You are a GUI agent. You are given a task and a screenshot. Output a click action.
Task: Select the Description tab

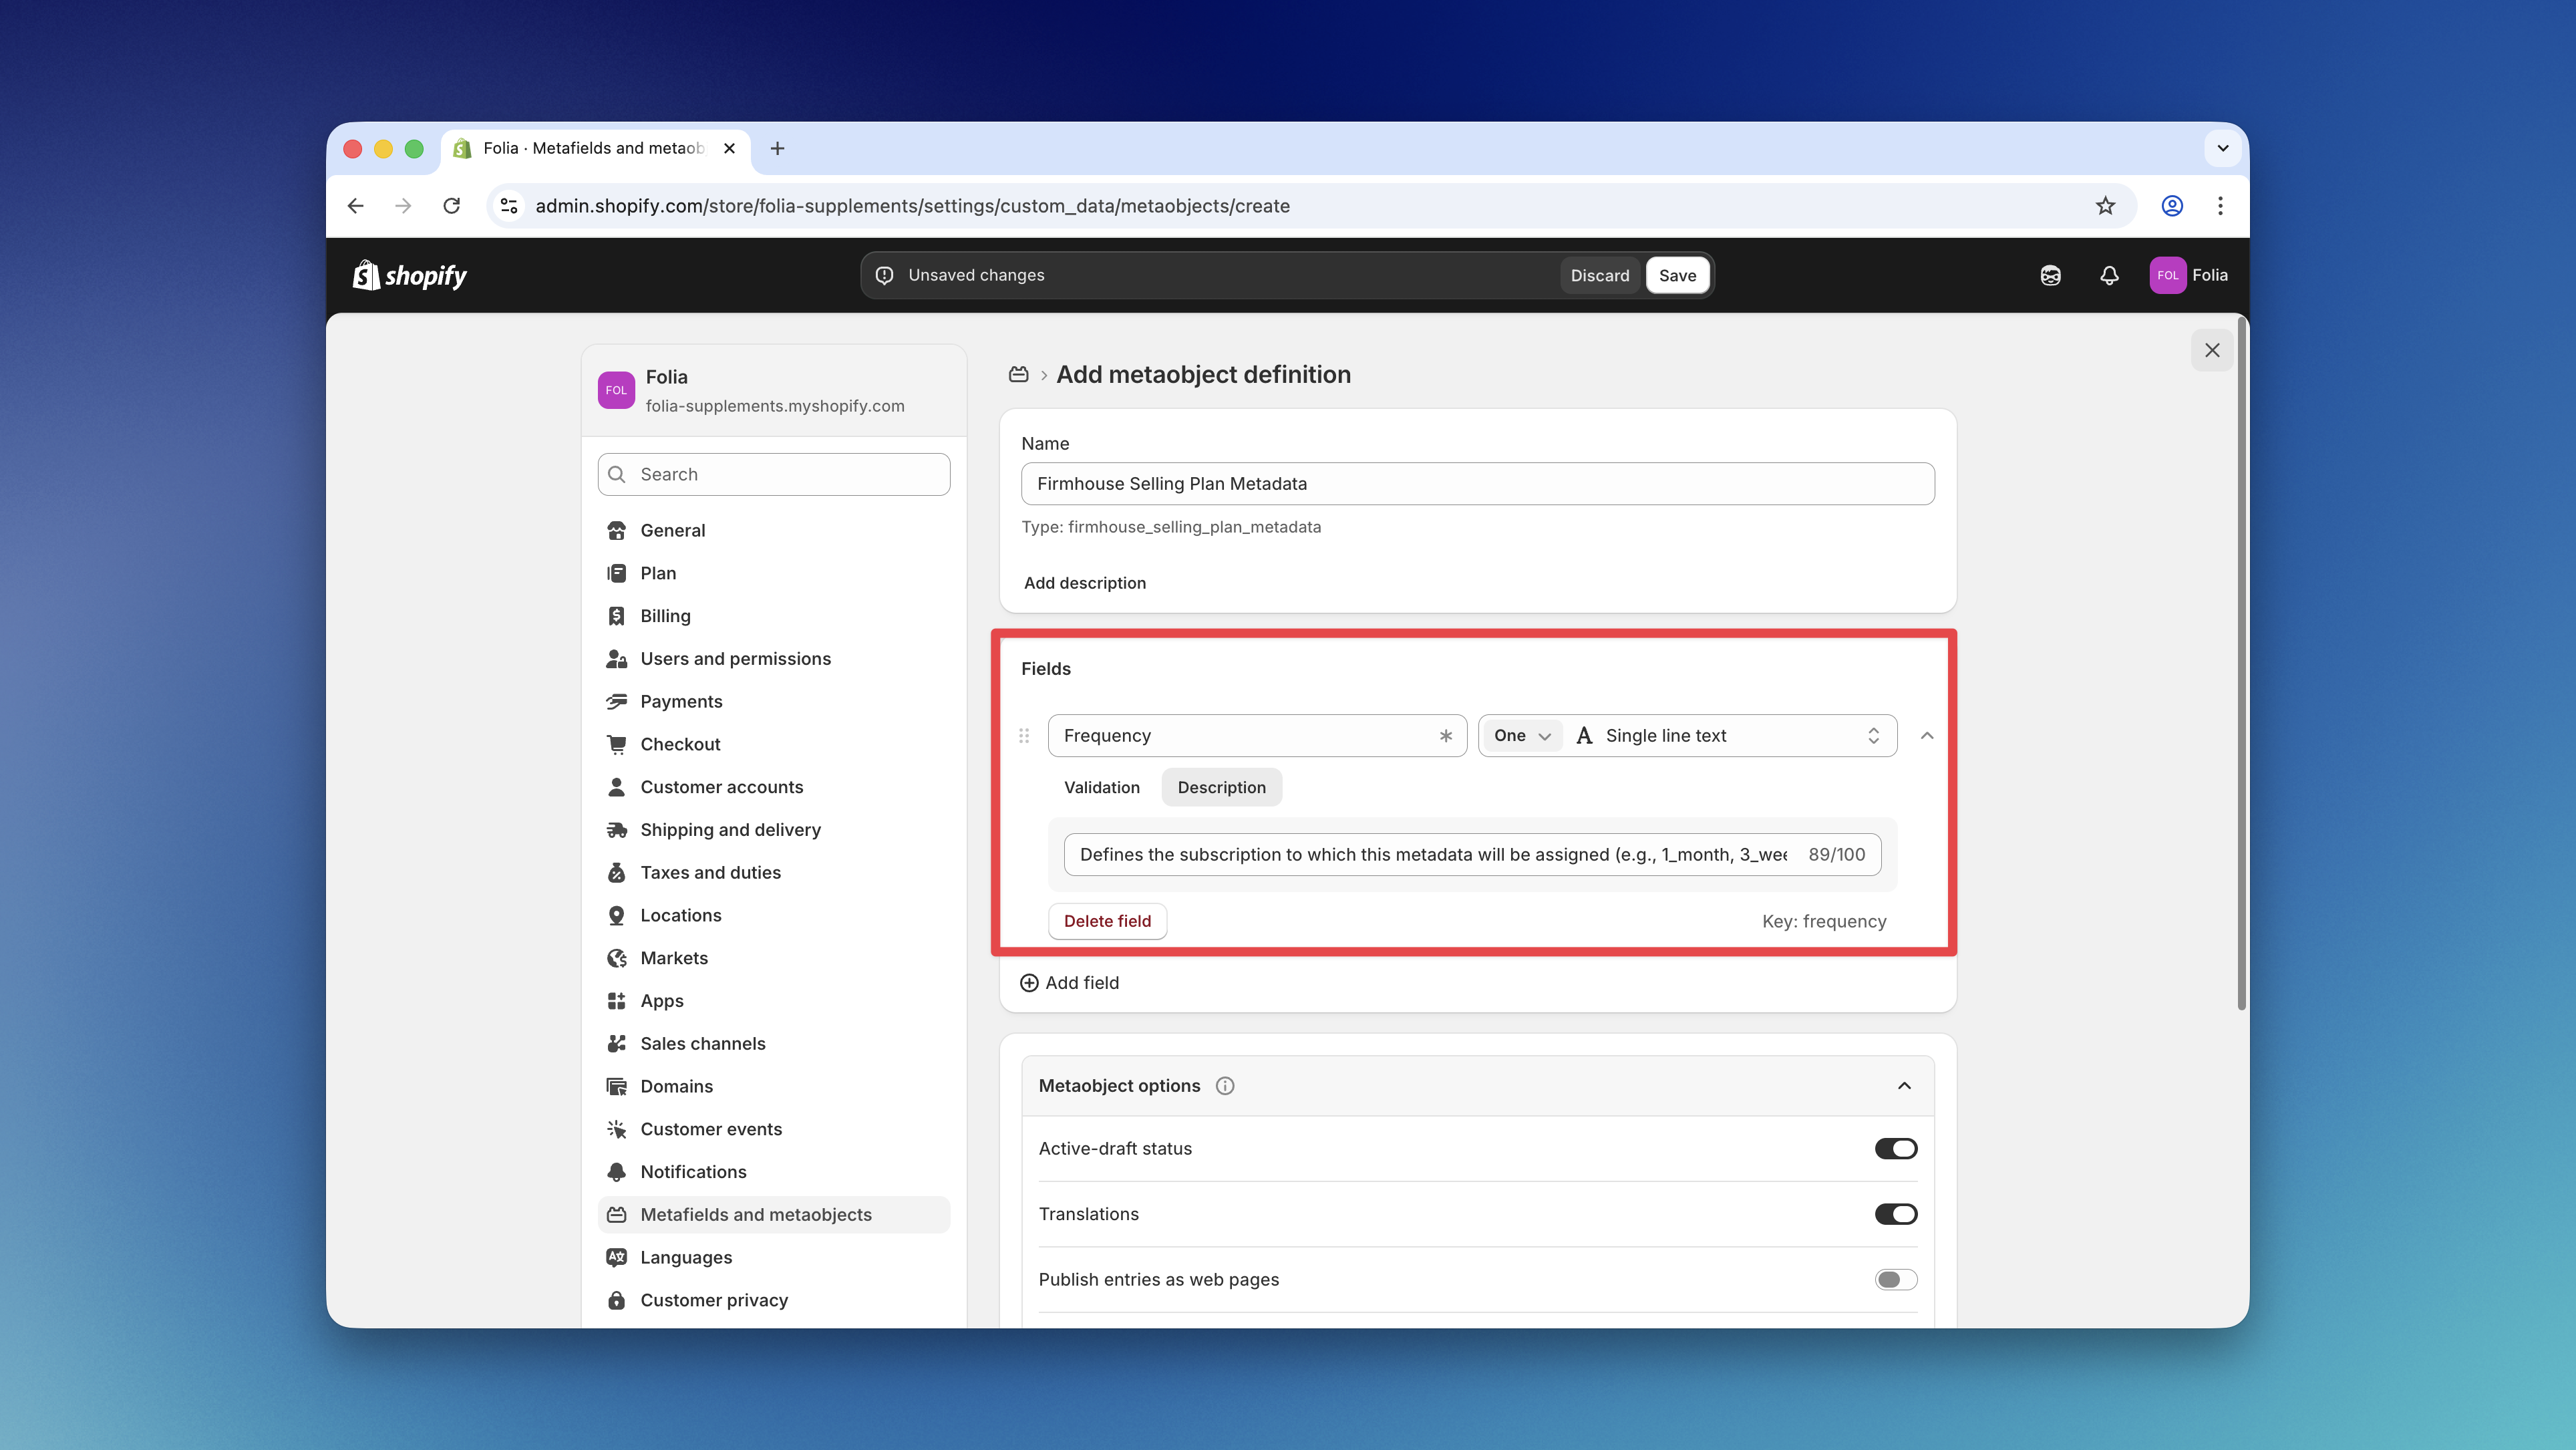pyautogui.click(x=1221, y=787)
